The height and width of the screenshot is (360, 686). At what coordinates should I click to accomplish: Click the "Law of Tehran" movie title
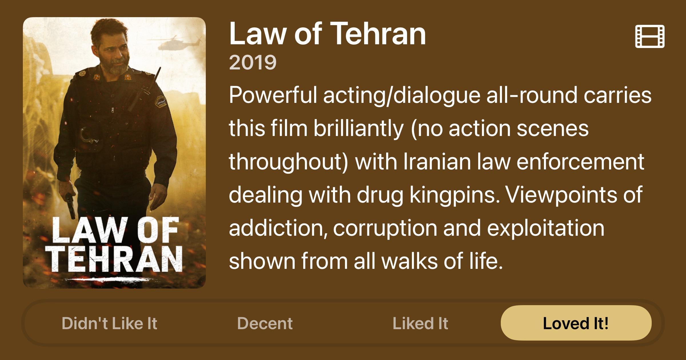(327, 34)
